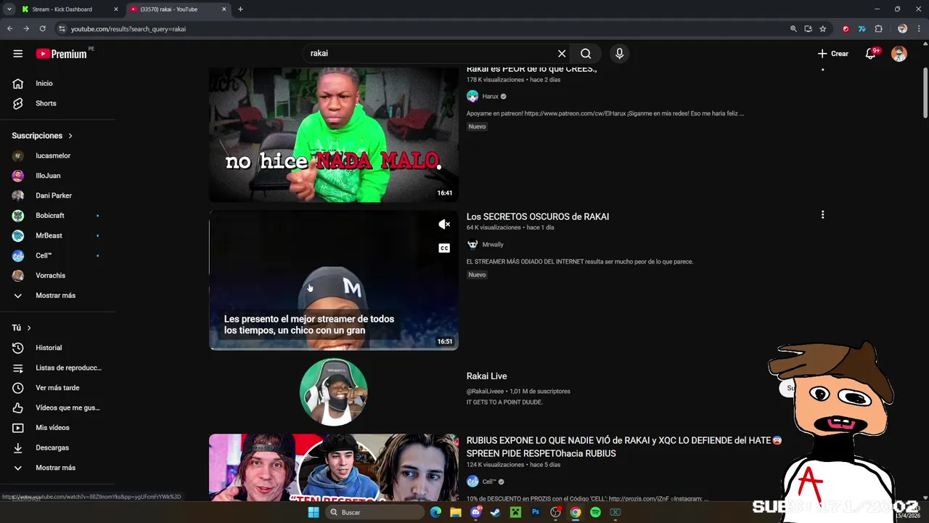This screenshot has width=929, height=523.
Task: Open the Chrome extensions puzzle menu
Action: click(x=878, y=29)
